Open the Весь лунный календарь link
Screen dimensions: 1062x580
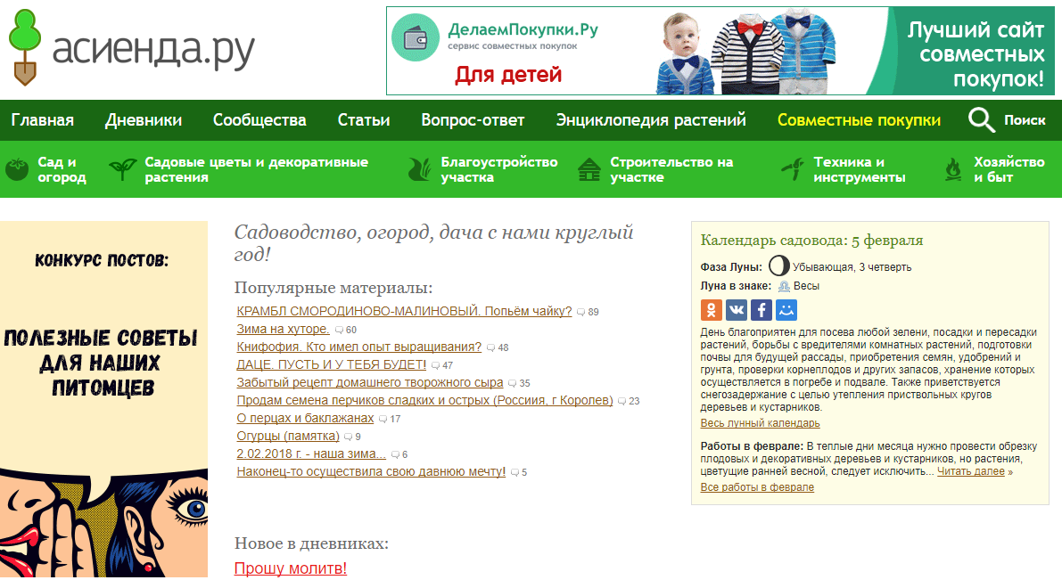[760, 423]
